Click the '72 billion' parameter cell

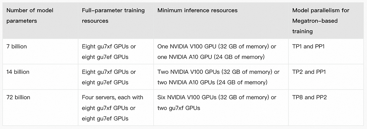[x=40, y=107]
